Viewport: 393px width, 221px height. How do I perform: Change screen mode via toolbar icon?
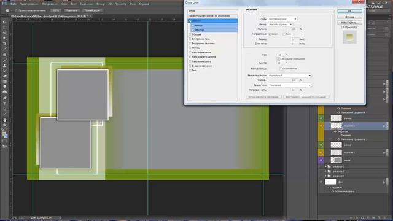(4, 146)
